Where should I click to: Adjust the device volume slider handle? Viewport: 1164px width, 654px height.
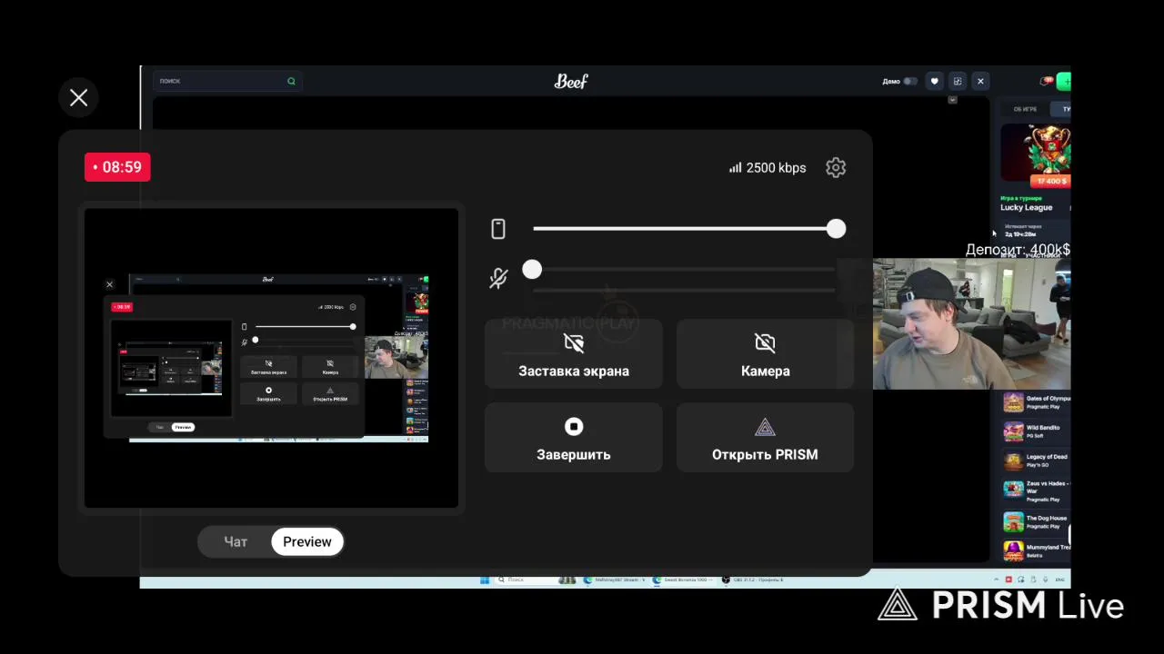pyautogui.click(x=836, y=229)
